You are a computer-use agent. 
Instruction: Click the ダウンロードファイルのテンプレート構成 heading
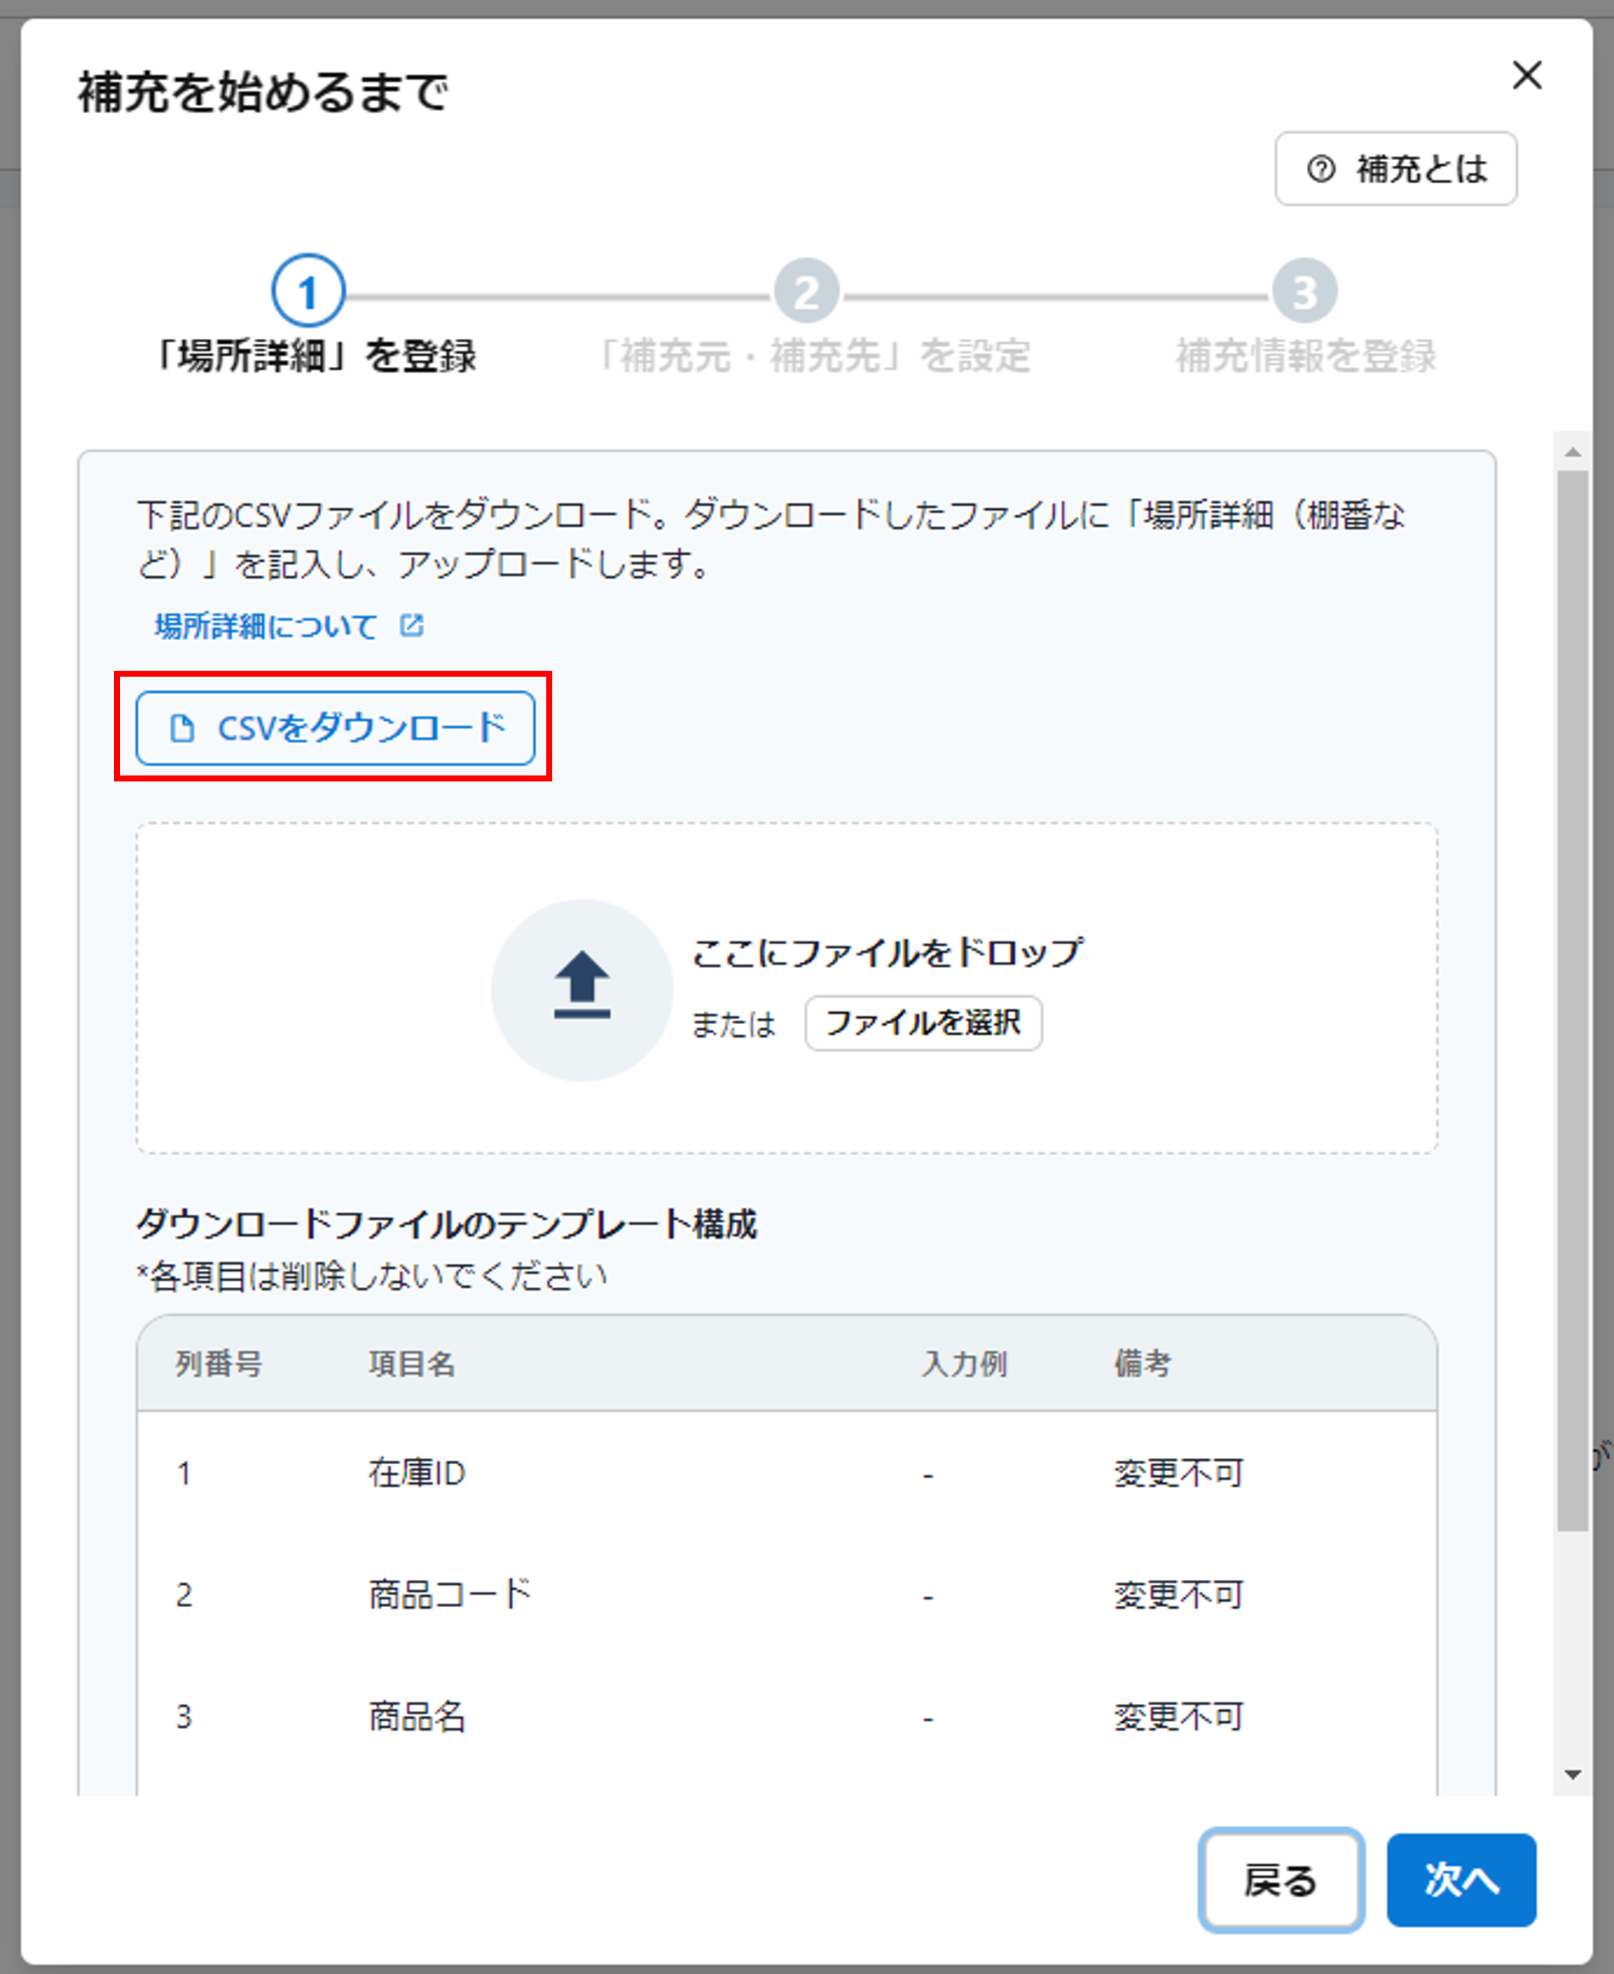(448, 1224)
